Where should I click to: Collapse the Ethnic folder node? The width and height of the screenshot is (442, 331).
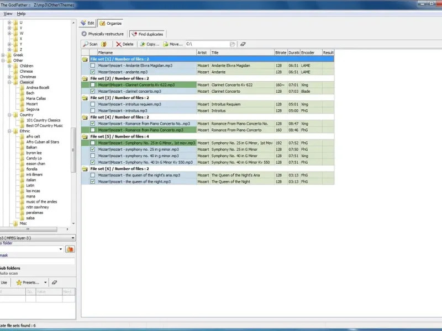click(x=9, y=131)
